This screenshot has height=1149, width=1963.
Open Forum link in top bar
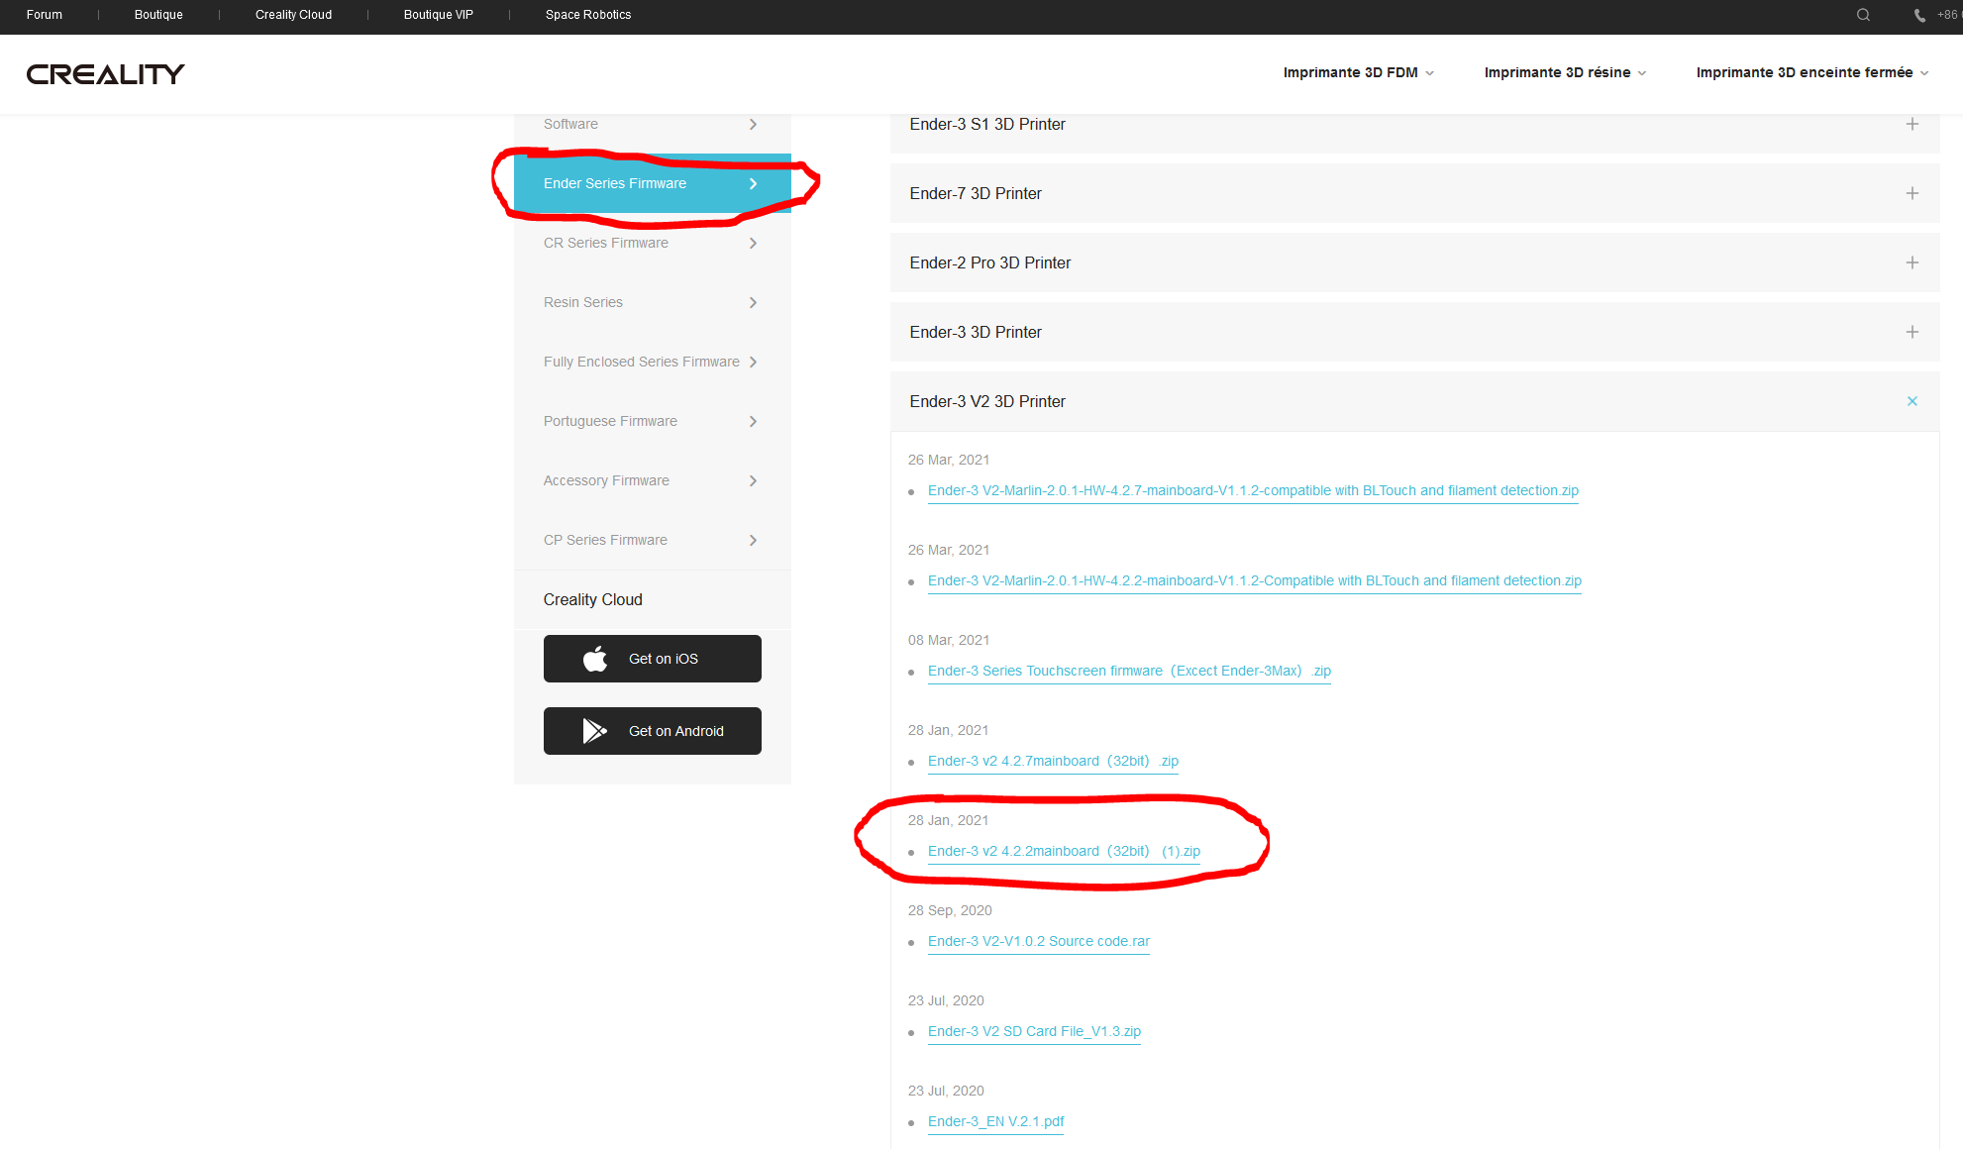(45, 15)
